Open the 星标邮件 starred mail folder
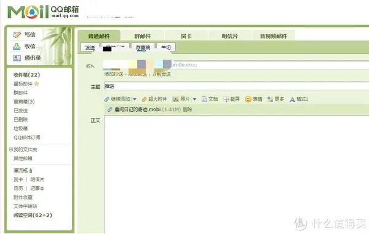 tap(23, 84)
